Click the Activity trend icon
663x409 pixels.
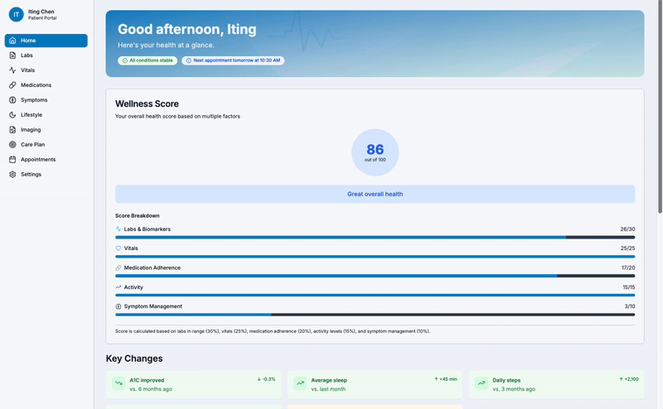pyautogui.click(x=119, y=287)
